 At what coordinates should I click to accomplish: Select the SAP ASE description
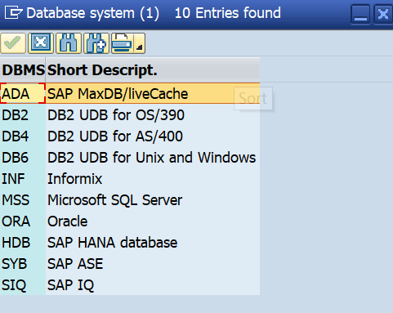(x=153, y=264)
